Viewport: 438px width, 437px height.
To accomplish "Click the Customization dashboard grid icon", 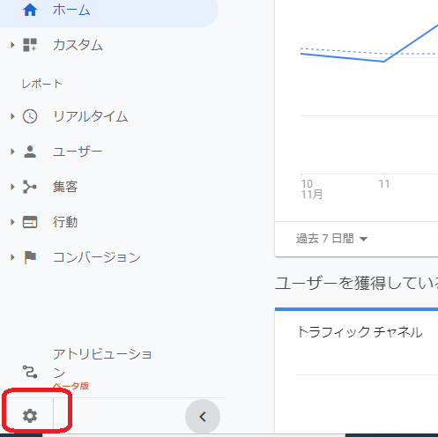I will point(30,45).
